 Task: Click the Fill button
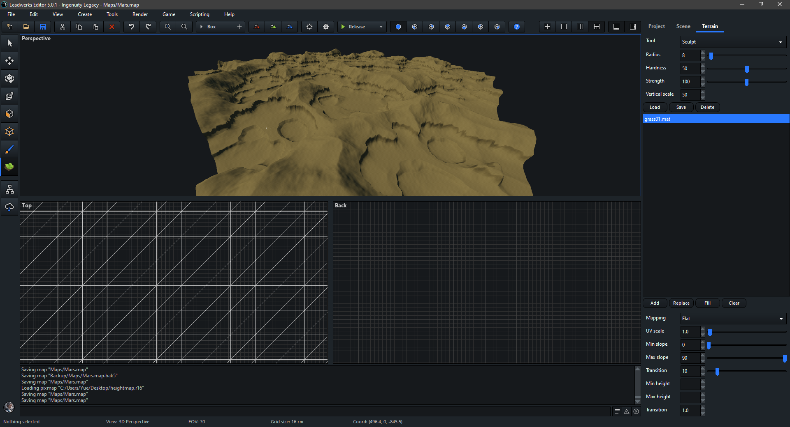(707, 303)
